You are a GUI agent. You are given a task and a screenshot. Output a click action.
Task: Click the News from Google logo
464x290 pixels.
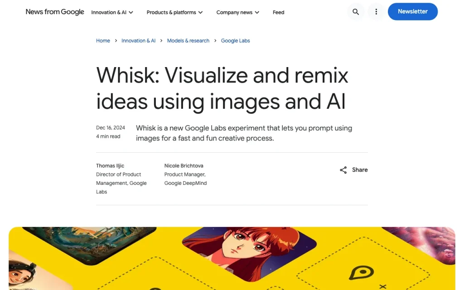(55, 12)
